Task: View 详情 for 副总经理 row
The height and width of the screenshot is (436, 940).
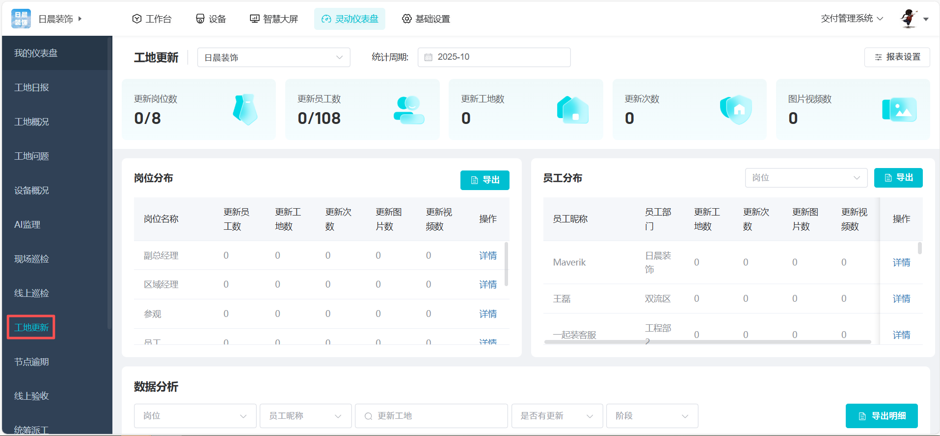Action: [x=487, y=256]
